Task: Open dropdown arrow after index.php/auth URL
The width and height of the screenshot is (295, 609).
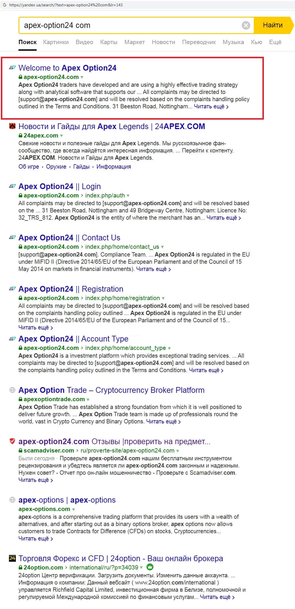Action: pos(128,196)
